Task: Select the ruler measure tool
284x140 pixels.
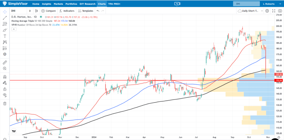Action: 5,62
